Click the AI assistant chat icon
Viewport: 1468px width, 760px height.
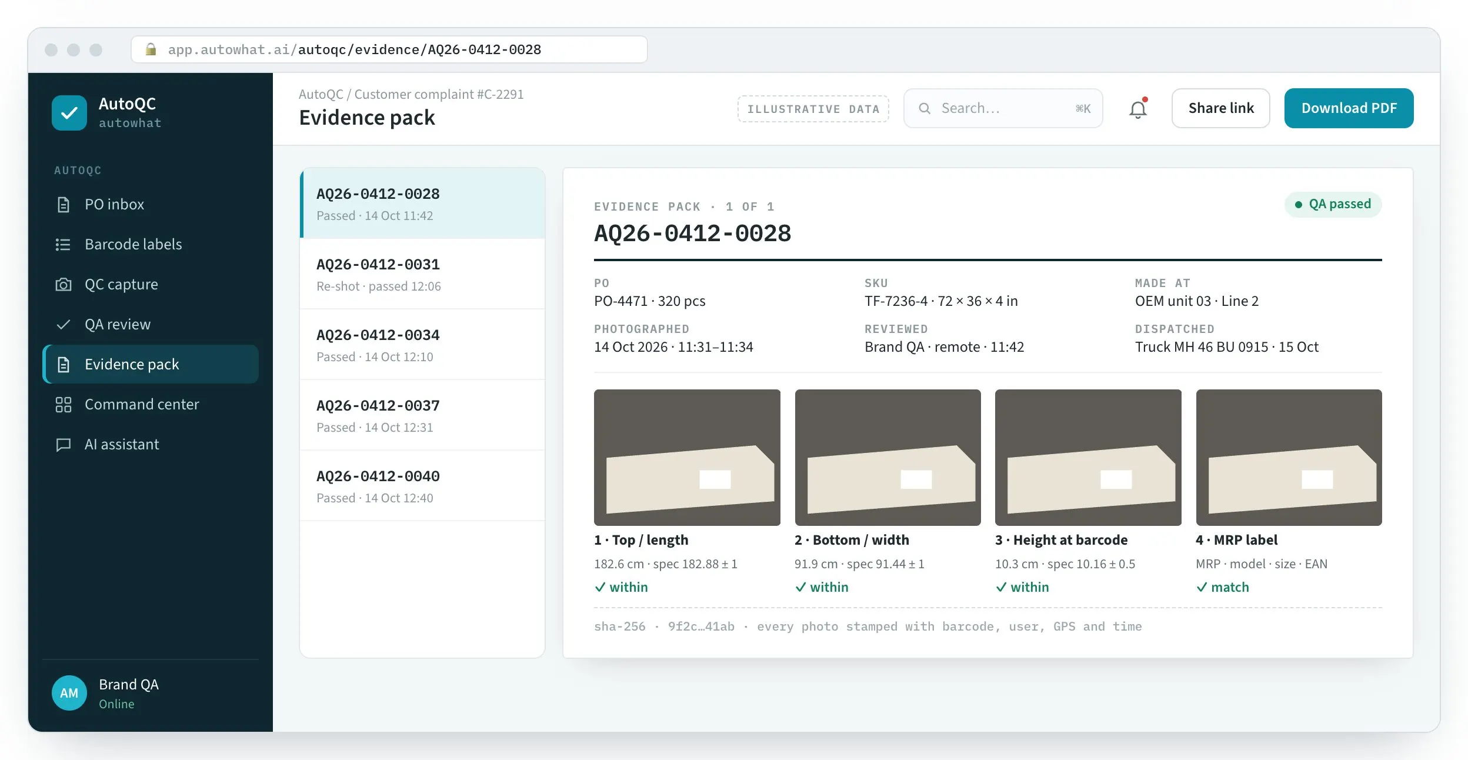point(63,445)
